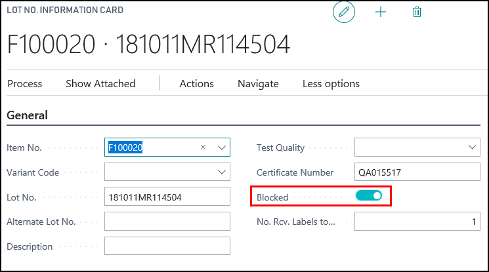Click the trash can delete icon
The image size is (489, 272).
[x=417, y=12]
